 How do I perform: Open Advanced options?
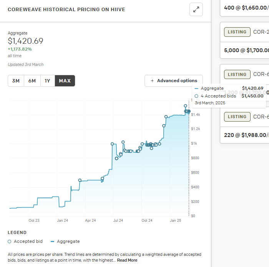click(174, 81)
